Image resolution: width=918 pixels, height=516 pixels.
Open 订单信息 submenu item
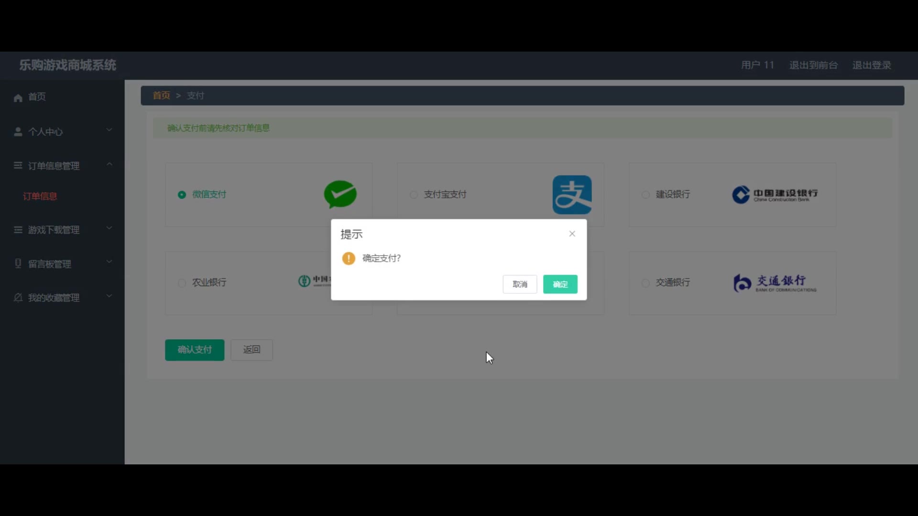tap(62, 196)
